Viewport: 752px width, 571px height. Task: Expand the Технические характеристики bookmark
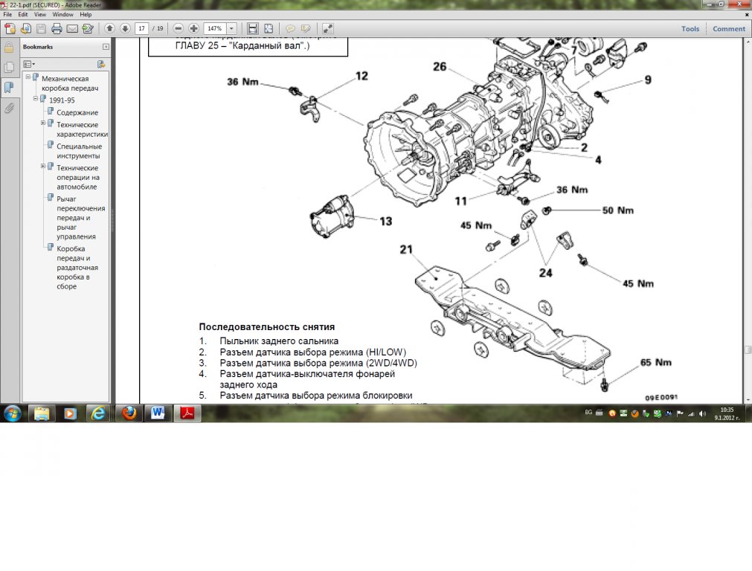point(43,123)
